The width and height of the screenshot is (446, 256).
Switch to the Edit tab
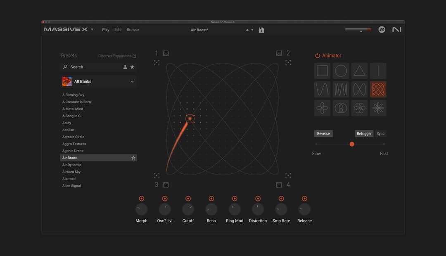[x=118, y=30]
